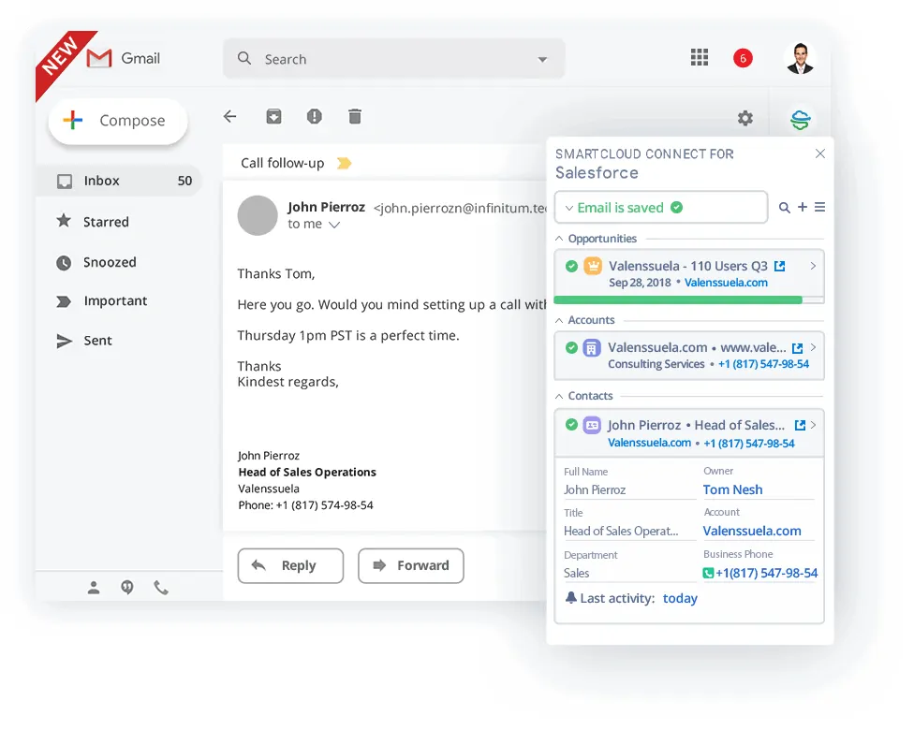Click the Department field value Sales
Image resolution: width=914 pixels, height=730 pixels.
pos(577,574)
